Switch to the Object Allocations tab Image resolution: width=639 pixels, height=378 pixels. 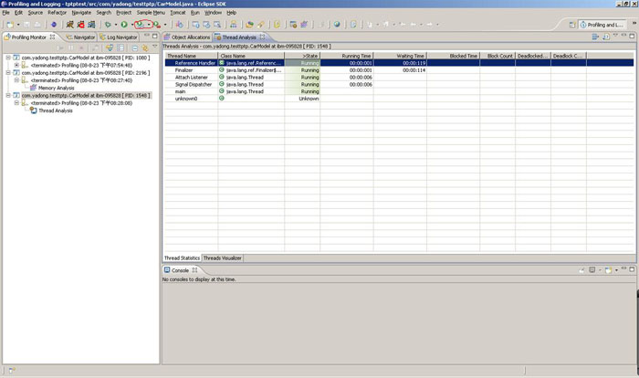click(187, 37)
